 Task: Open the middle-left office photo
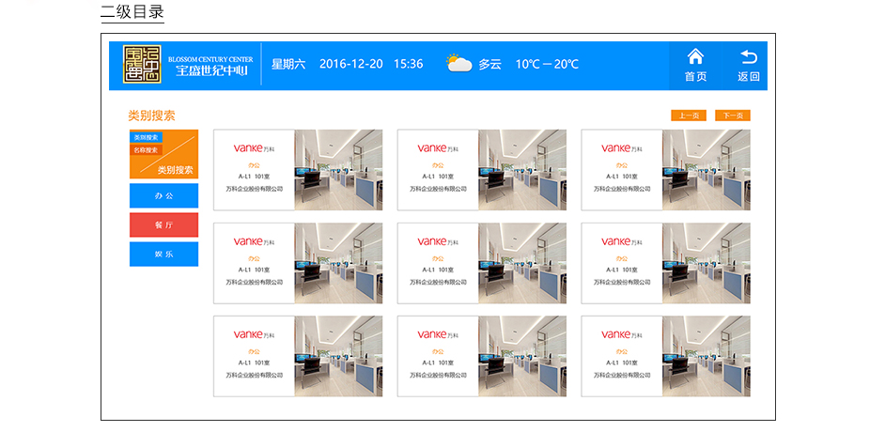pos(338,263)
